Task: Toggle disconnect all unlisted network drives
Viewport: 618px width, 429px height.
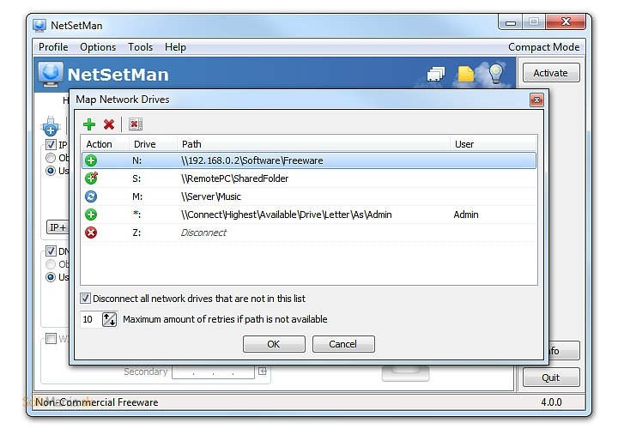Action: tap(85, 299)
